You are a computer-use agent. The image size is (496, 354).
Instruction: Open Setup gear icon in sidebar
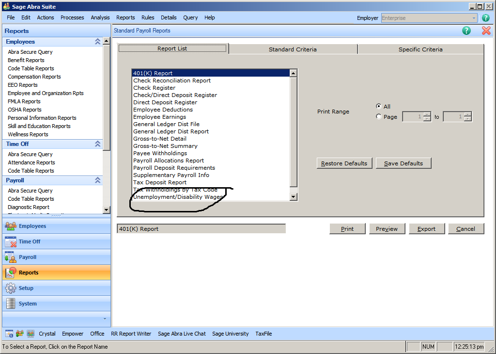pos(11,288)
